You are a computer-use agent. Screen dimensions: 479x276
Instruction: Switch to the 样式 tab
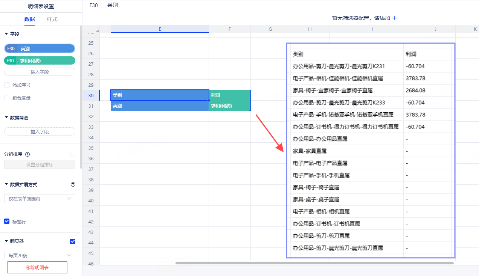(52, 19)
